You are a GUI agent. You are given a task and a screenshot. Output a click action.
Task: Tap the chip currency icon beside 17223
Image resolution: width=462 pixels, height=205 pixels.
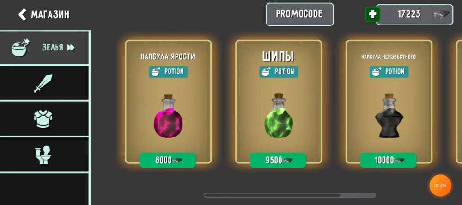[x=441, y=14]
